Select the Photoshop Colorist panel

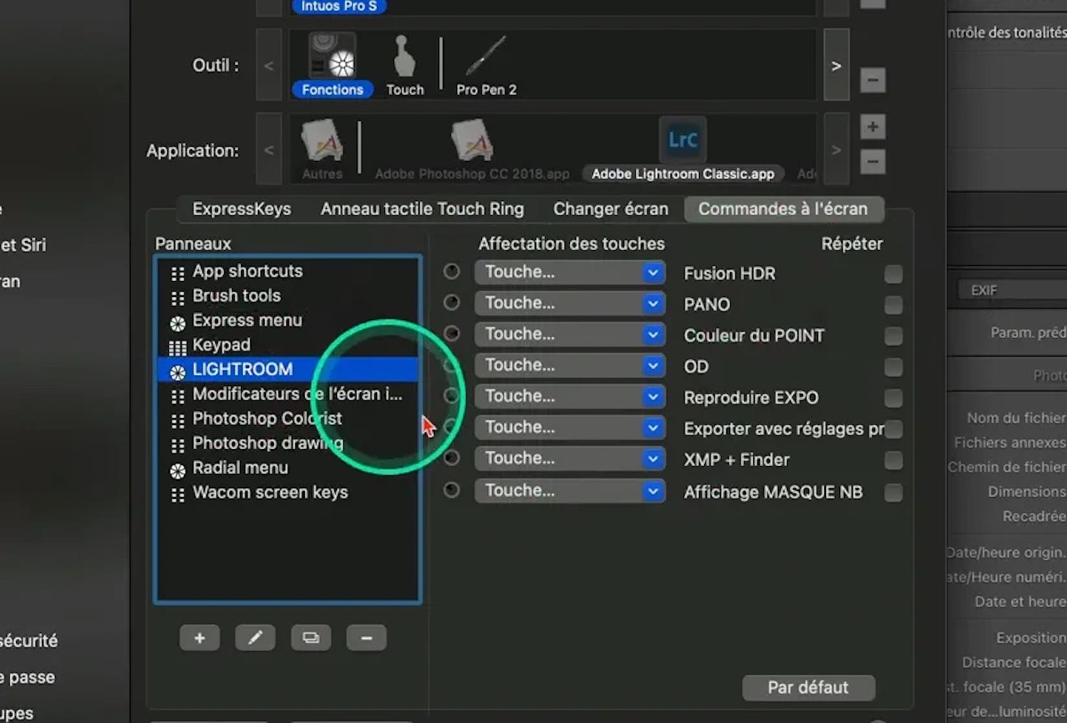pyautogui.click(x=287, y=419)
